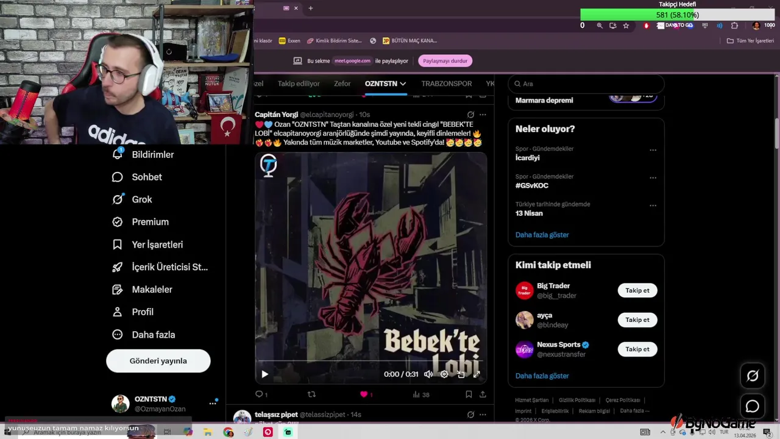Open File Explorer from taskbar
Image resolution: width=780 pixels, height=439 pixels.
[x=208, y=432]
